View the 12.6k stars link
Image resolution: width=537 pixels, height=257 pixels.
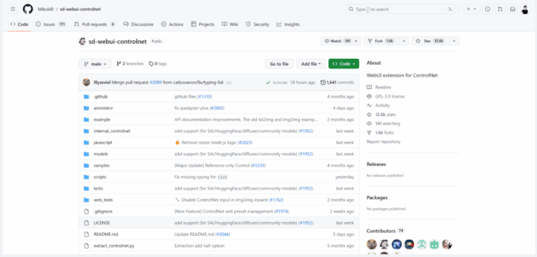[381, 114]
